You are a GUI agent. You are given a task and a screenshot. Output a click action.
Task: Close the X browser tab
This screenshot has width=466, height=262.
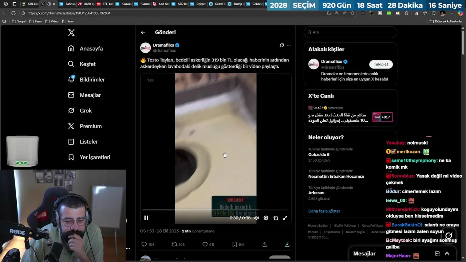(x=54, y=4)
